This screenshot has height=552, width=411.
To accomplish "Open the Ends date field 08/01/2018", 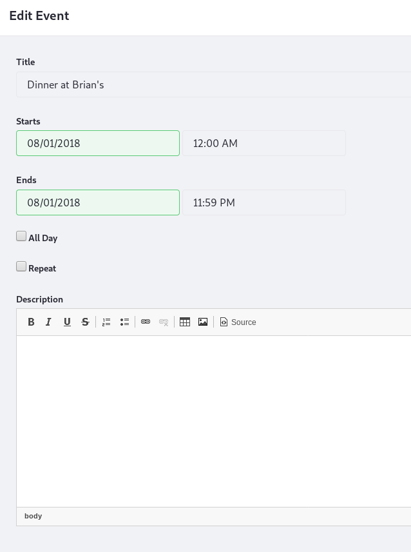I will 98,202.
